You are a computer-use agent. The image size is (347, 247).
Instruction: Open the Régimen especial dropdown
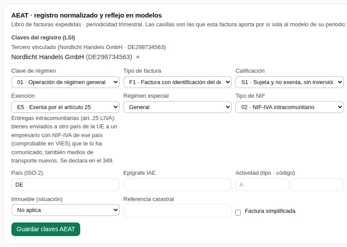(x=177, y=107)
